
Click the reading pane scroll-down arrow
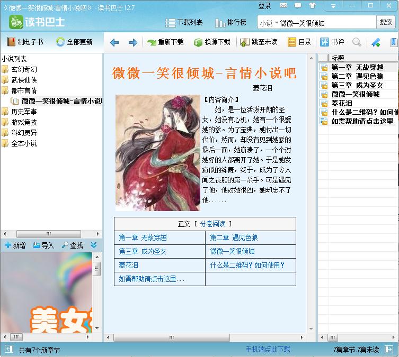point(311,329)
